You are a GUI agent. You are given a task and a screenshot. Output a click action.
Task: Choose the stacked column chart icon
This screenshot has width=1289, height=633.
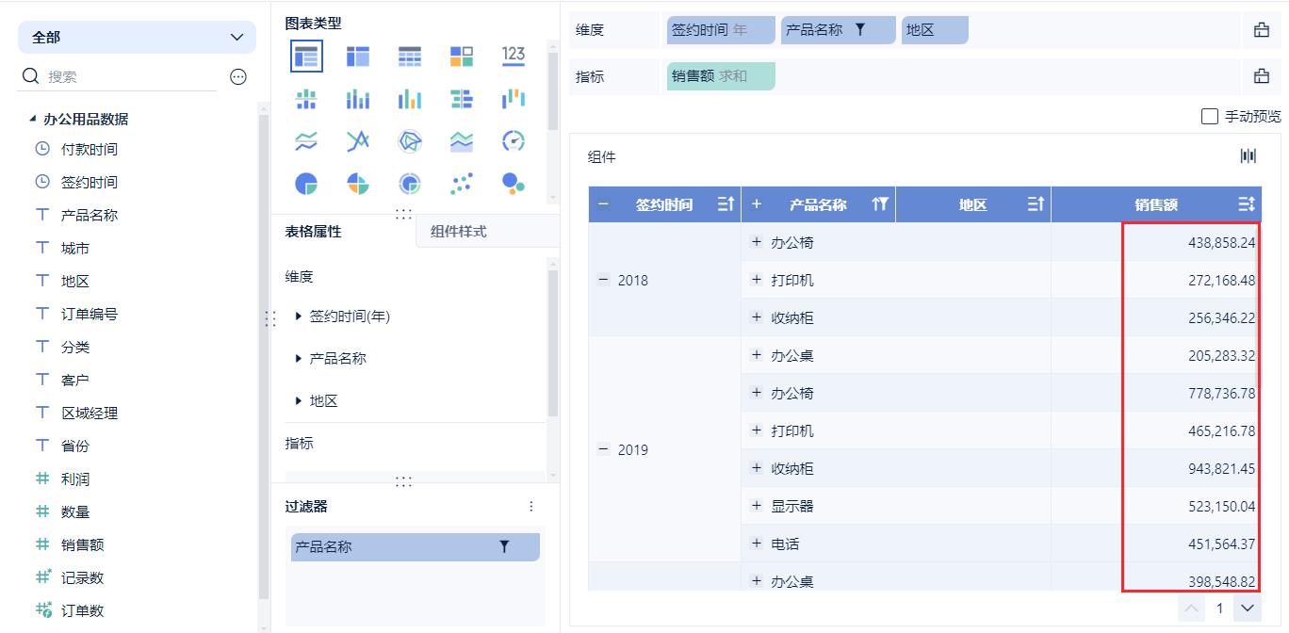358,98
